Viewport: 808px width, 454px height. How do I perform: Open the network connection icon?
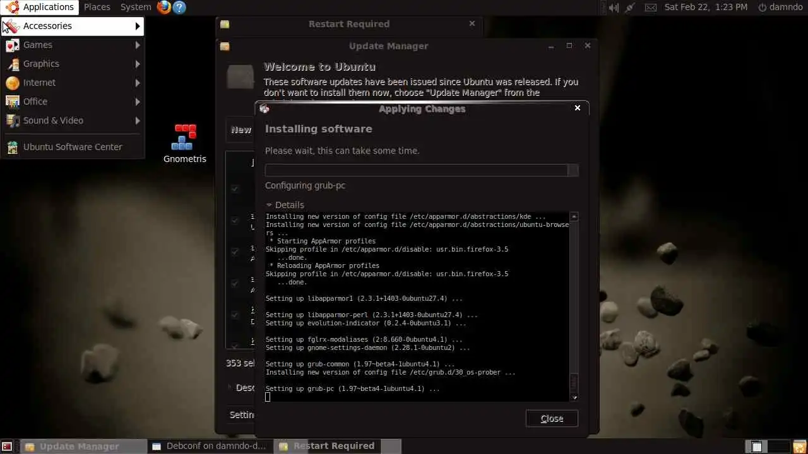(x=630, y=7)
